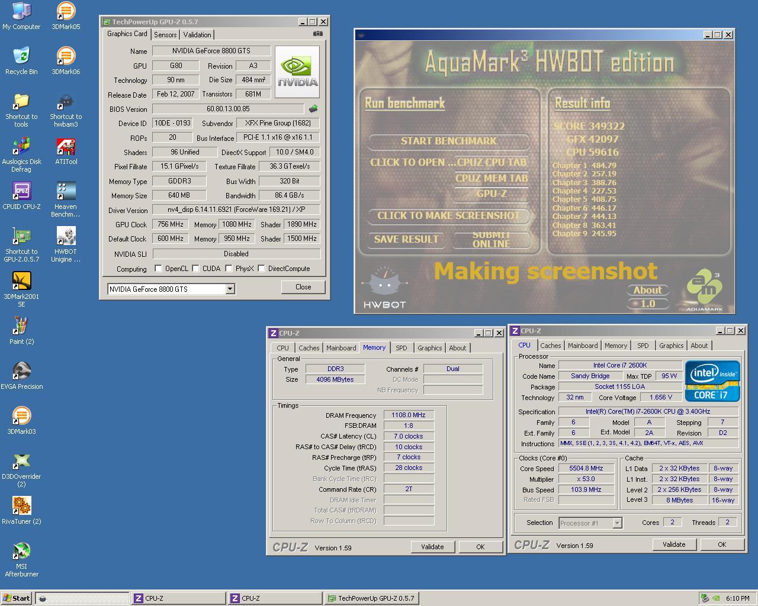Open the Processor #1 selection dropdown

pyautogui.click(x=617, y=523)
